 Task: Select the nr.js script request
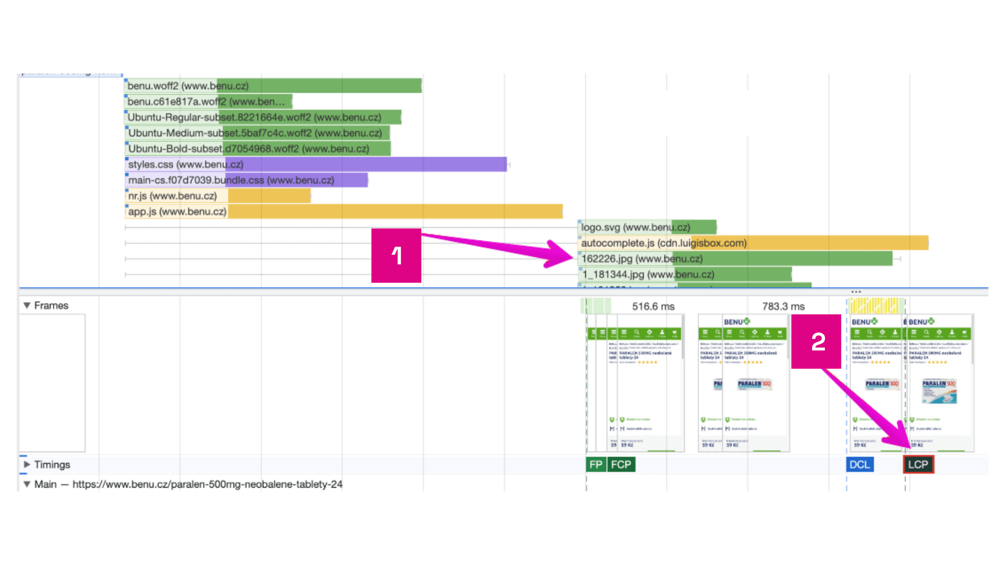click(217, 196)
